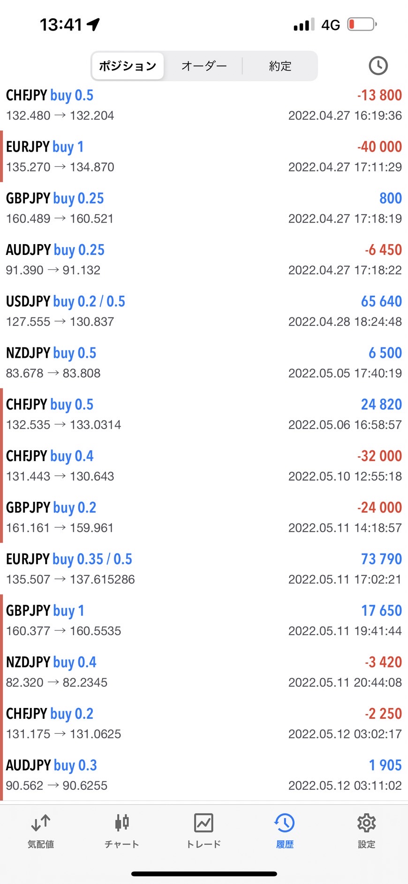
Task: Tap the location arrow beside the time
Action: pos(94,24)
